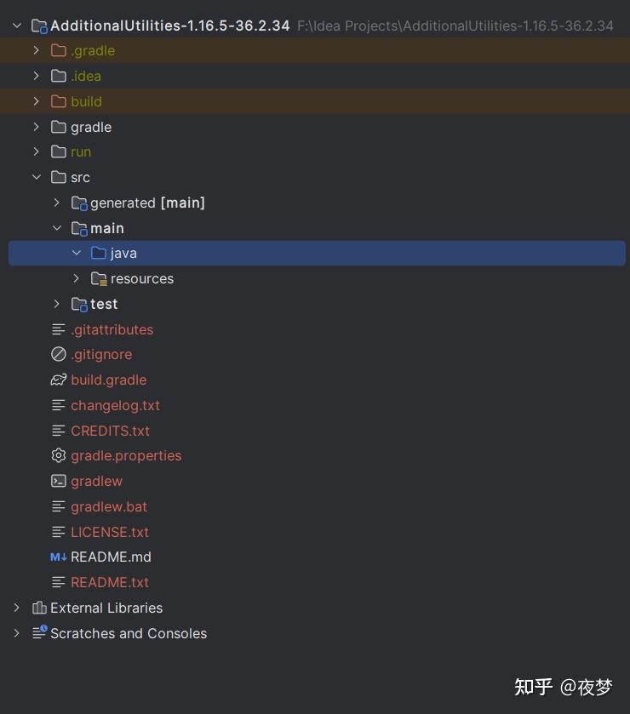Expand the External Libraries node
Screen dimensions: 630x714
(x=16, y=608)
